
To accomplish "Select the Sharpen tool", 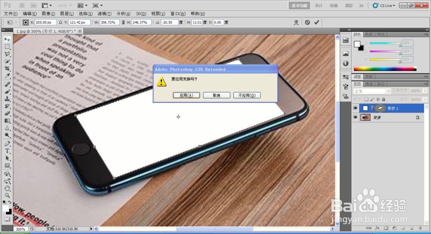I will (7, 128).
